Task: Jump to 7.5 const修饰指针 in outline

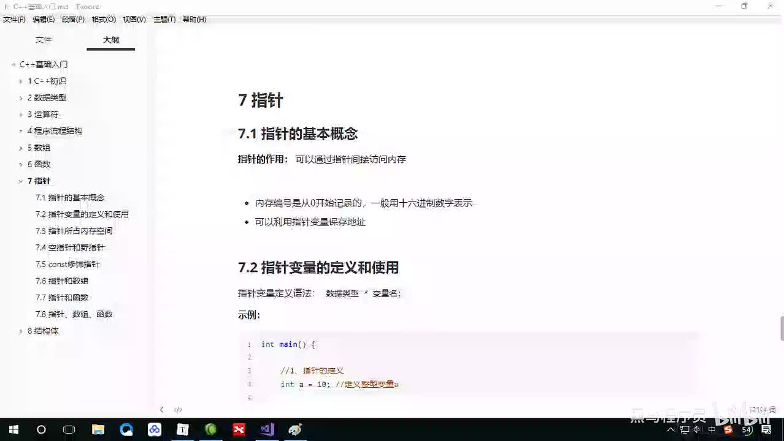Action: pos(67,264)
